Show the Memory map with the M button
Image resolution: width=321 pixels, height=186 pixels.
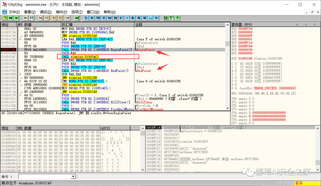point(98,18)
